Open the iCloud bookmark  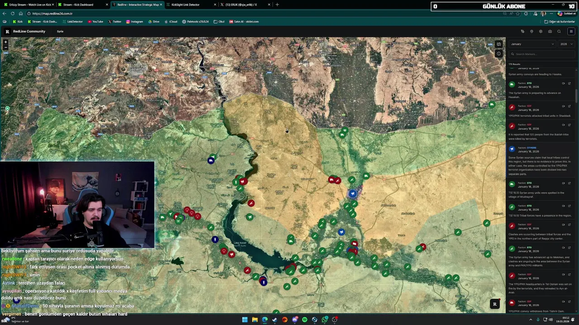(171, 22)
